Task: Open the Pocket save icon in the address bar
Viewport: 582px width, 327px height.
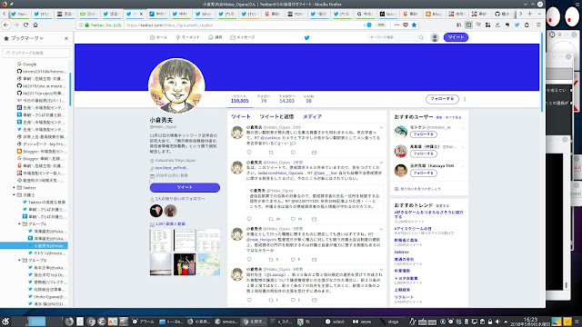Action: point(406,25)
